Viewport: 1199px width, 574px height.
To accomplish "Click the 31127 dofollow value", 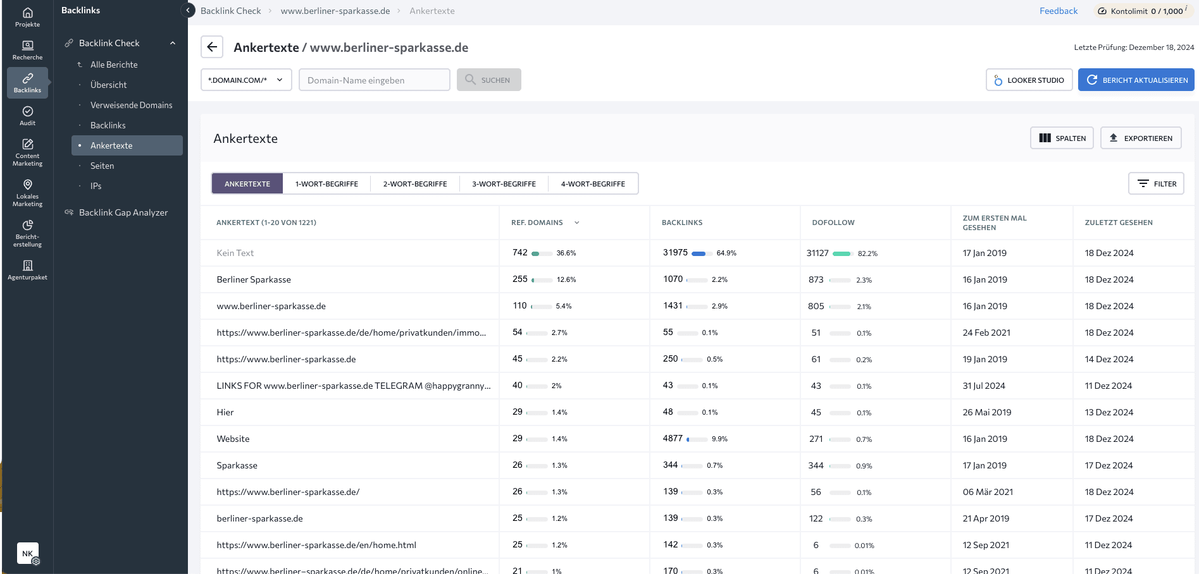I will pos(817,253).
